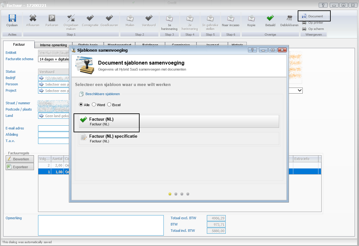Select the Excel radio button
The image size is (359, 246).
click(109, 105)
